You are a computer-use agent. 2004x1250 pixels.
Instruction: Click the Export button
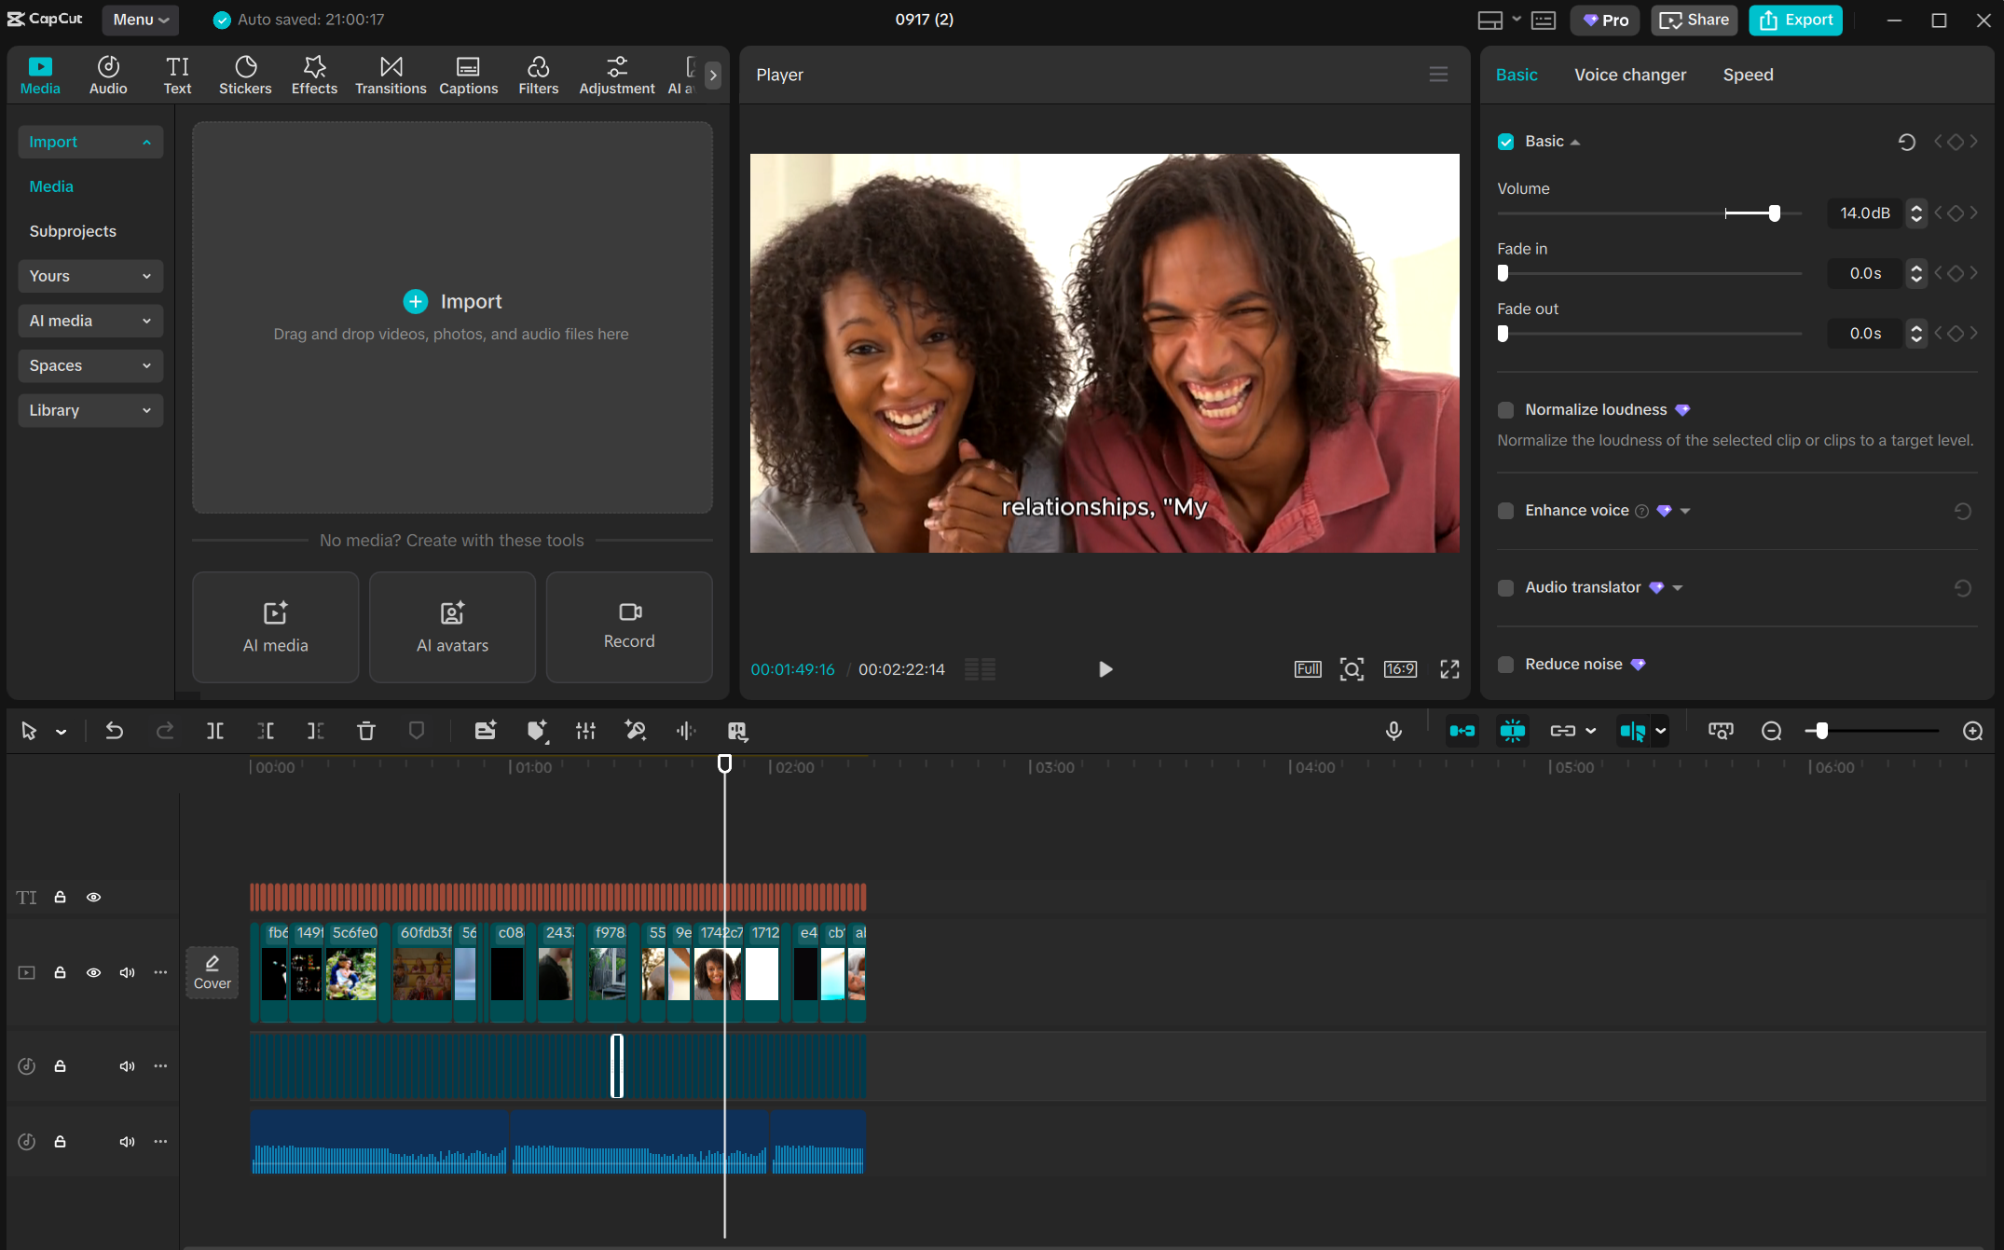(1794, 20)
